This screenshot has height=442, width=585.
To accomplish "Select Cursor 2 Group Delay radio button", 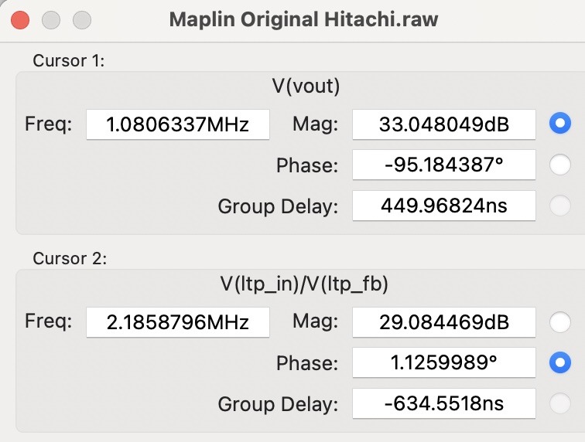I will (560, 403).
